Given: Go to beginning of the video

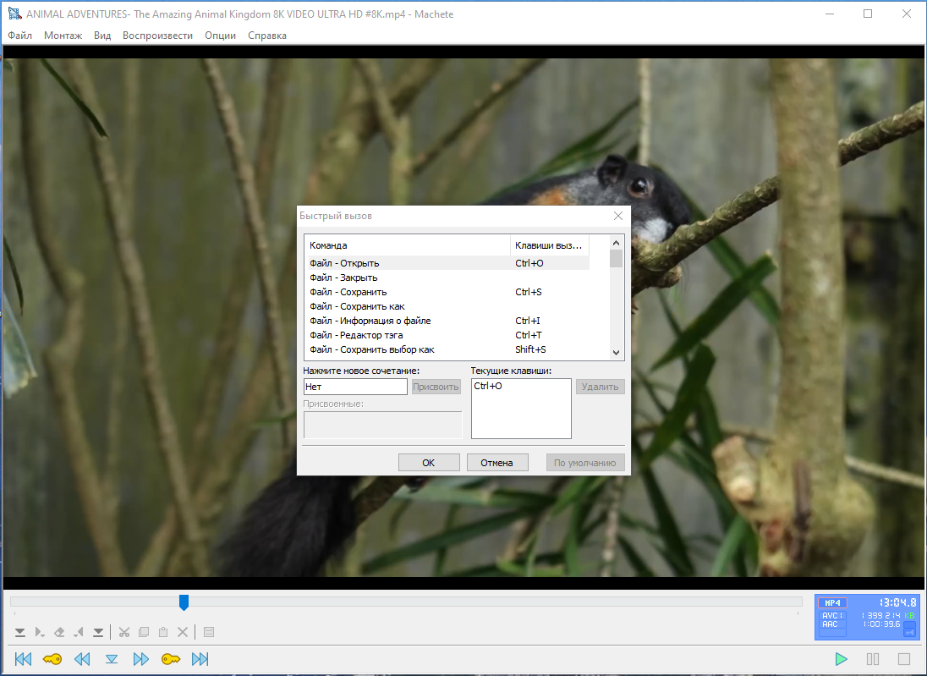Looking at the screenshot, I should pyautogui.click(x=23, y=659).
